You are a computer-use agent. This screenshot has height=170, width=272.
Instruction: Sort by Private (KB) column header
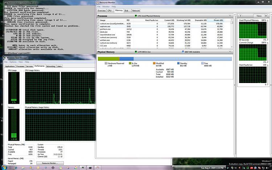click(x=216, y=20)
